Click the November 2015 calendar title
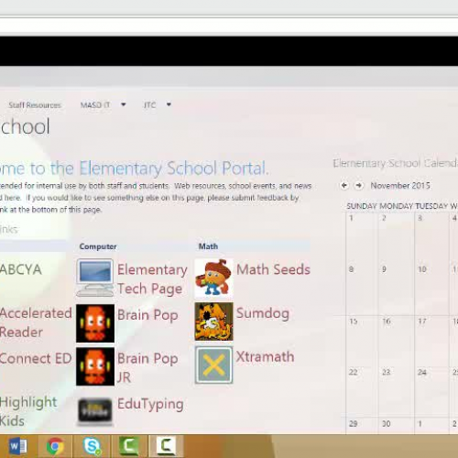 click(x=400, y=185)
